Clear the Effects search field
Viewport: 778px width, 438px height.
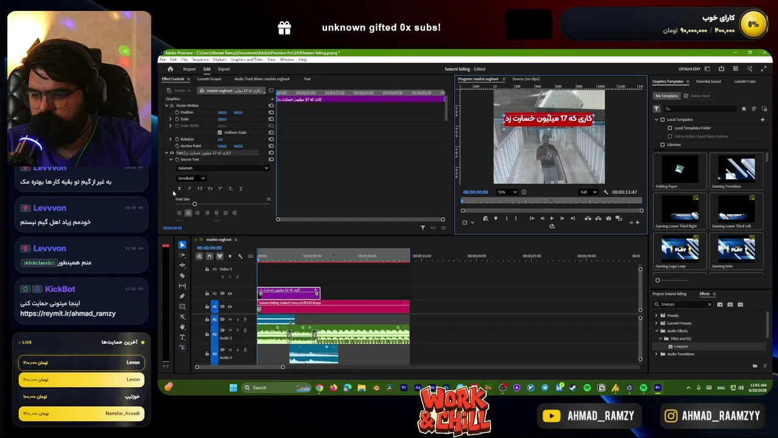pos(709,304)
